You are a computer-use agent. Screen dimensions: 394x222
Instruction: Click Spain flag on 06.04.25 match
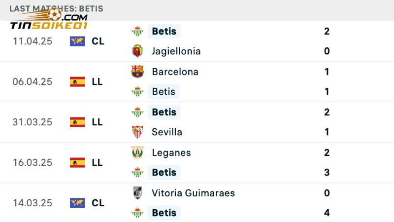77,82
